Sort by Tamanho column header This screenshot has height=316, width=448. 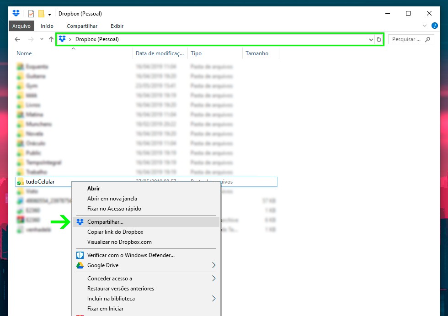click(257, 53)
